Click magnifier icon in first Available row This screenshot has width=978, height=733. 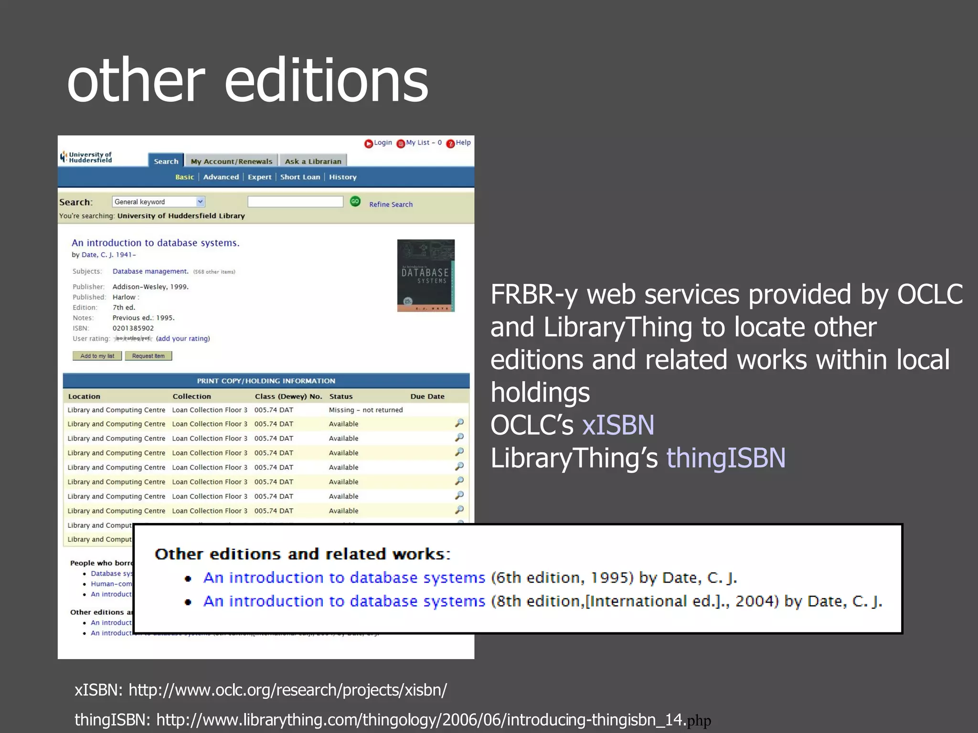[x=459, y=423]
